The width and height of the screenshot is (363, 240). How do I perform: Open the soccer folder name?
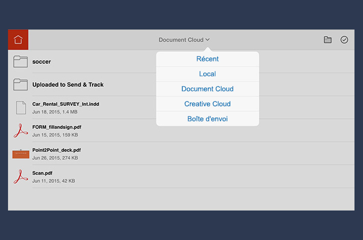pyautogui.click(x=42, y=61)
